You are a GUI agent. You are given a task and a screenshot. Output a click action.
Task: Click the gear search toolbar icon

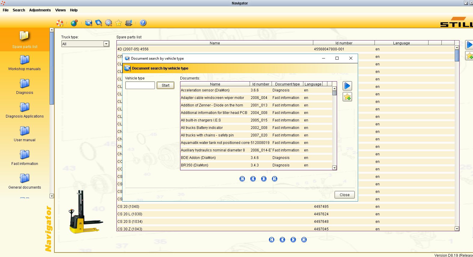[x=109, y=23]
